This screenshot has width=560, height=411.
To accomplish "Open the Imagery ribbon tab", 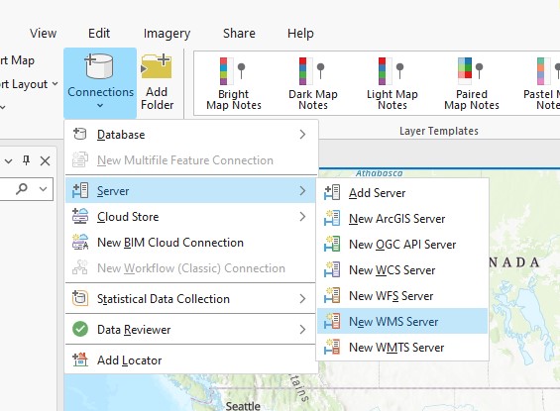I will point(167,34).
